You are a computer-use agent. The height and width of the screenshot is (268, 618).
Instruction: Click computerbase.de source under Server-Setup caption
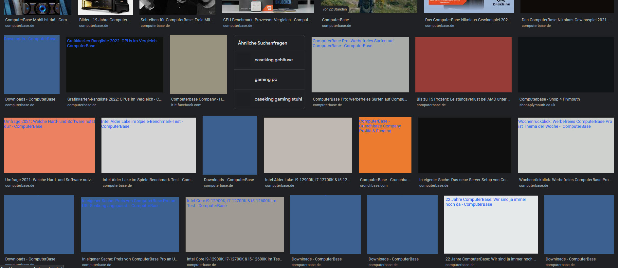pyautogui.click(x=434, y=186)
